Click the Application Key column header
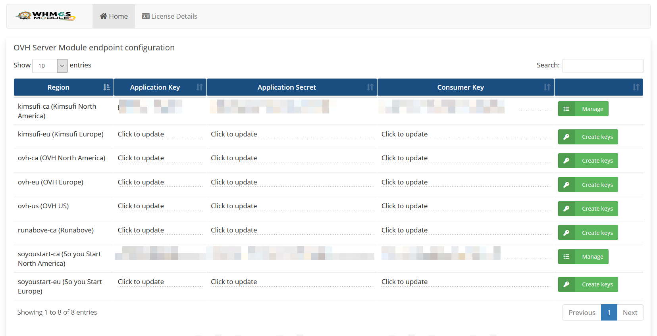 160,87
